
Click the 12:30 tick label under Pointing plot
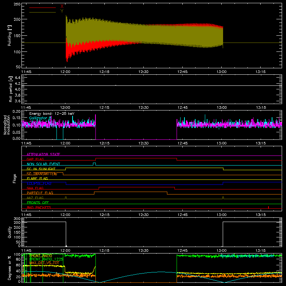[x=143, y=72]
